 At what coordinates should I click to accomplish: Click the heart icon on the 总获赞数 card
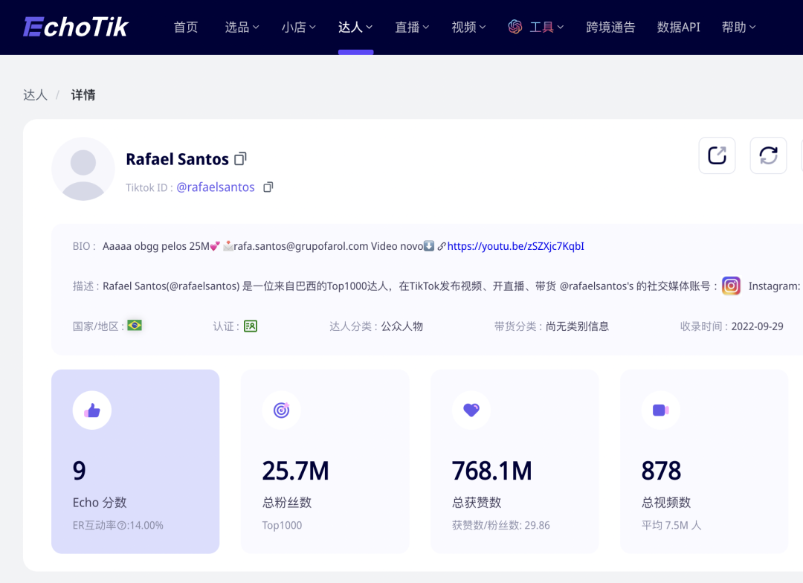click(x=471, y=410)
